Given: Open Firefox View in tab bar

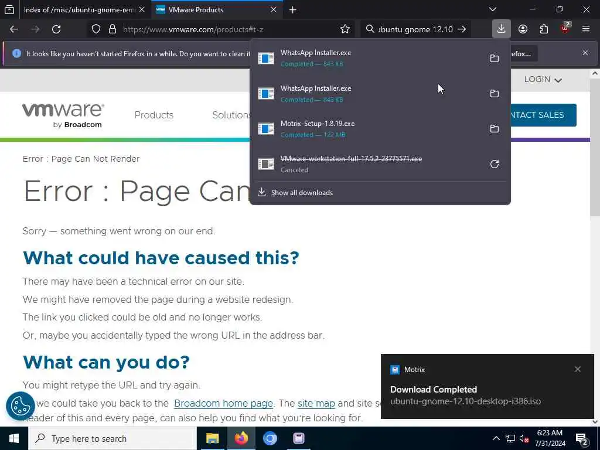Looking at the screenshot, I should [9, 9].
